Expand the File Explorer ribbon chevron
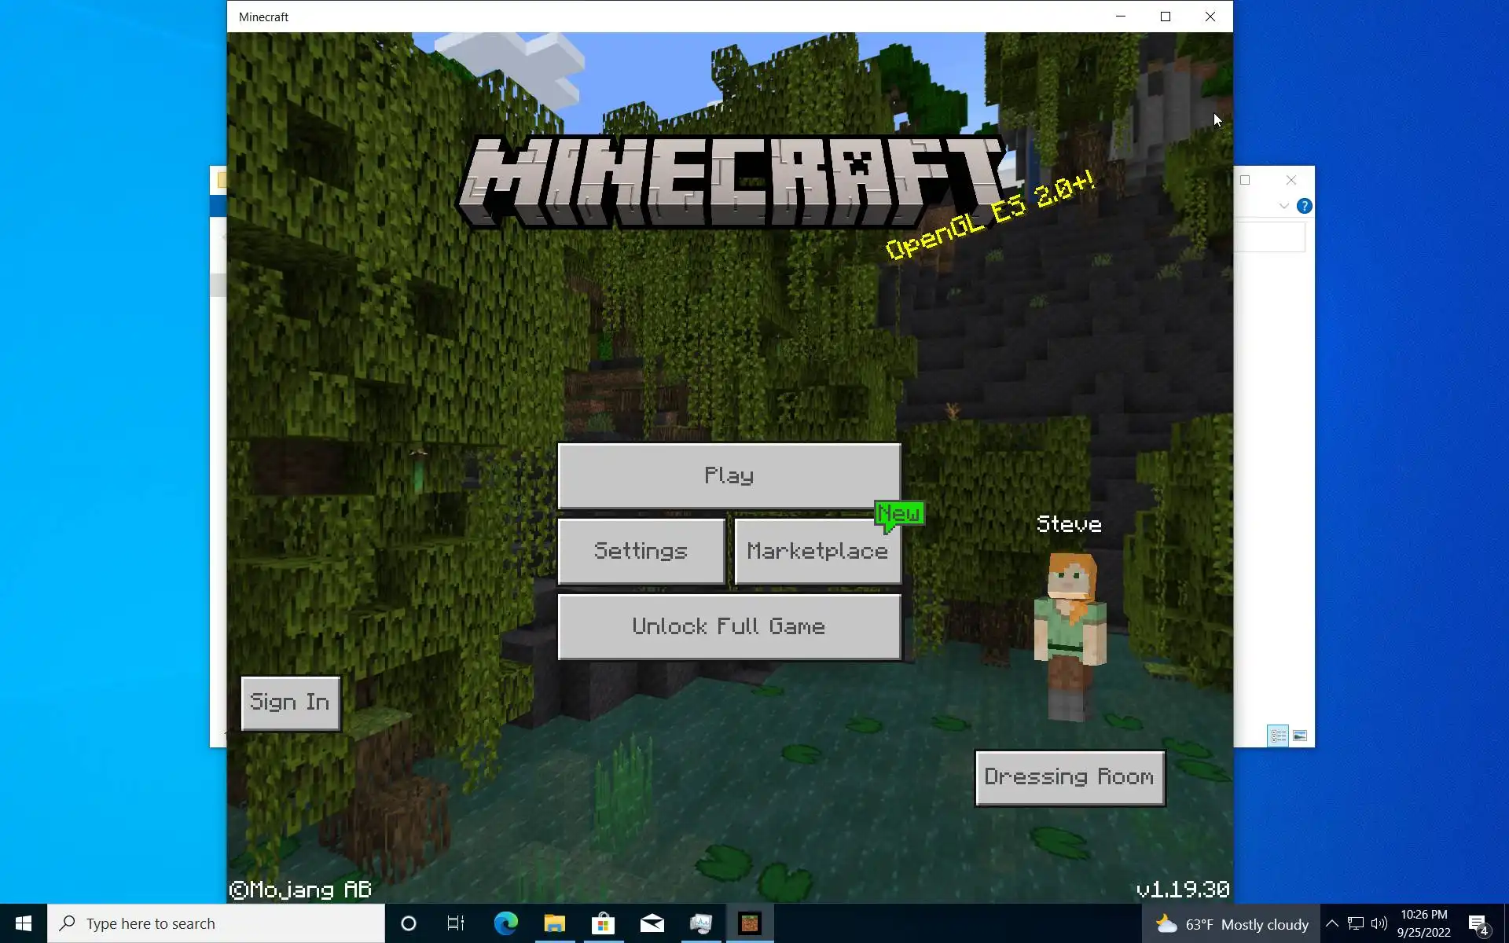The image size is (1509, 943). (1283, 206)
